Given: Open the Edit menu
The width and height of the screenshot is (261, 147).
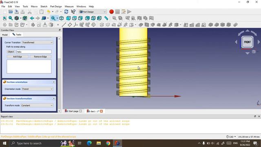Looking at the screenshot, I should [x=10, y=7].
